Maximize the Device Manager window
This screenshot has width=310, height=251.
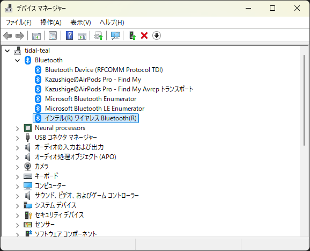click(x=272, y=8)
